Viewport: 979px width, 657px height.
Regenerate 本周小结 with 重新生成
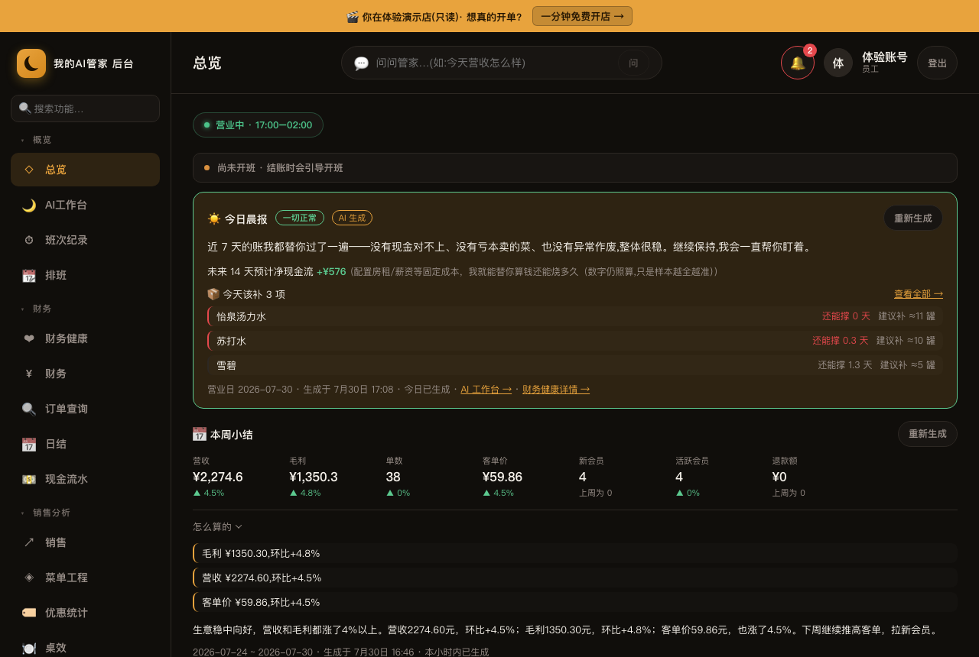click(928, 434)
